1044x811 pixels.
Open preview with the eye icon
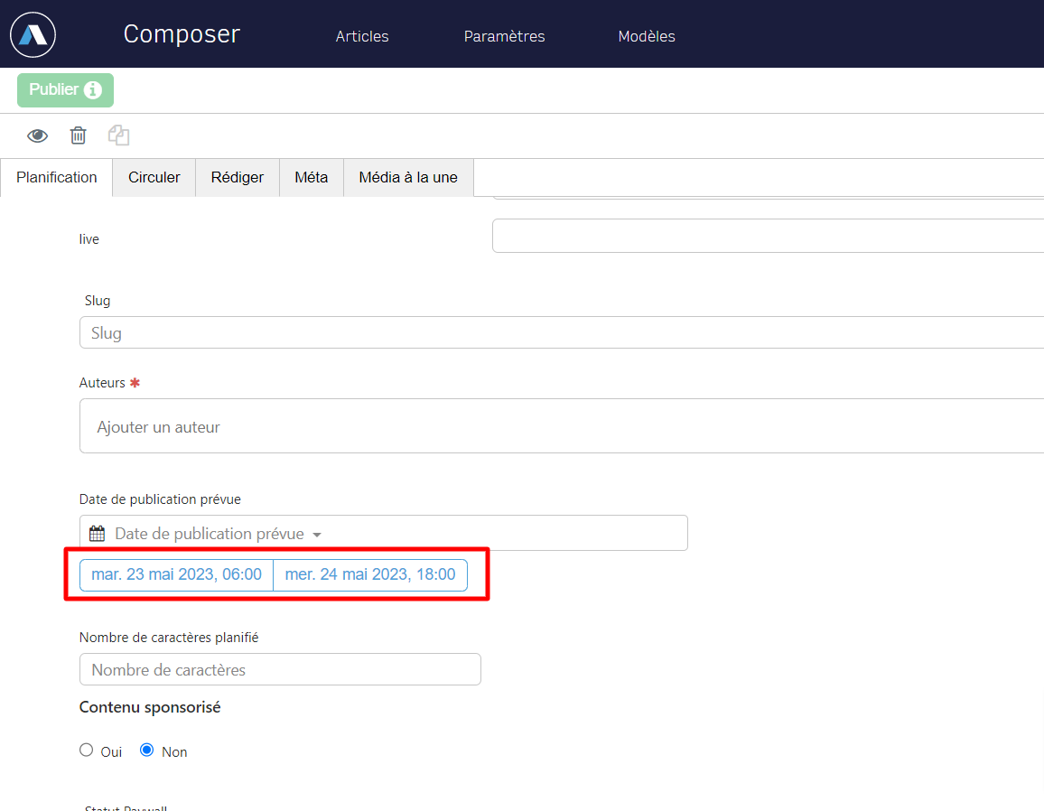click(37, 135)
